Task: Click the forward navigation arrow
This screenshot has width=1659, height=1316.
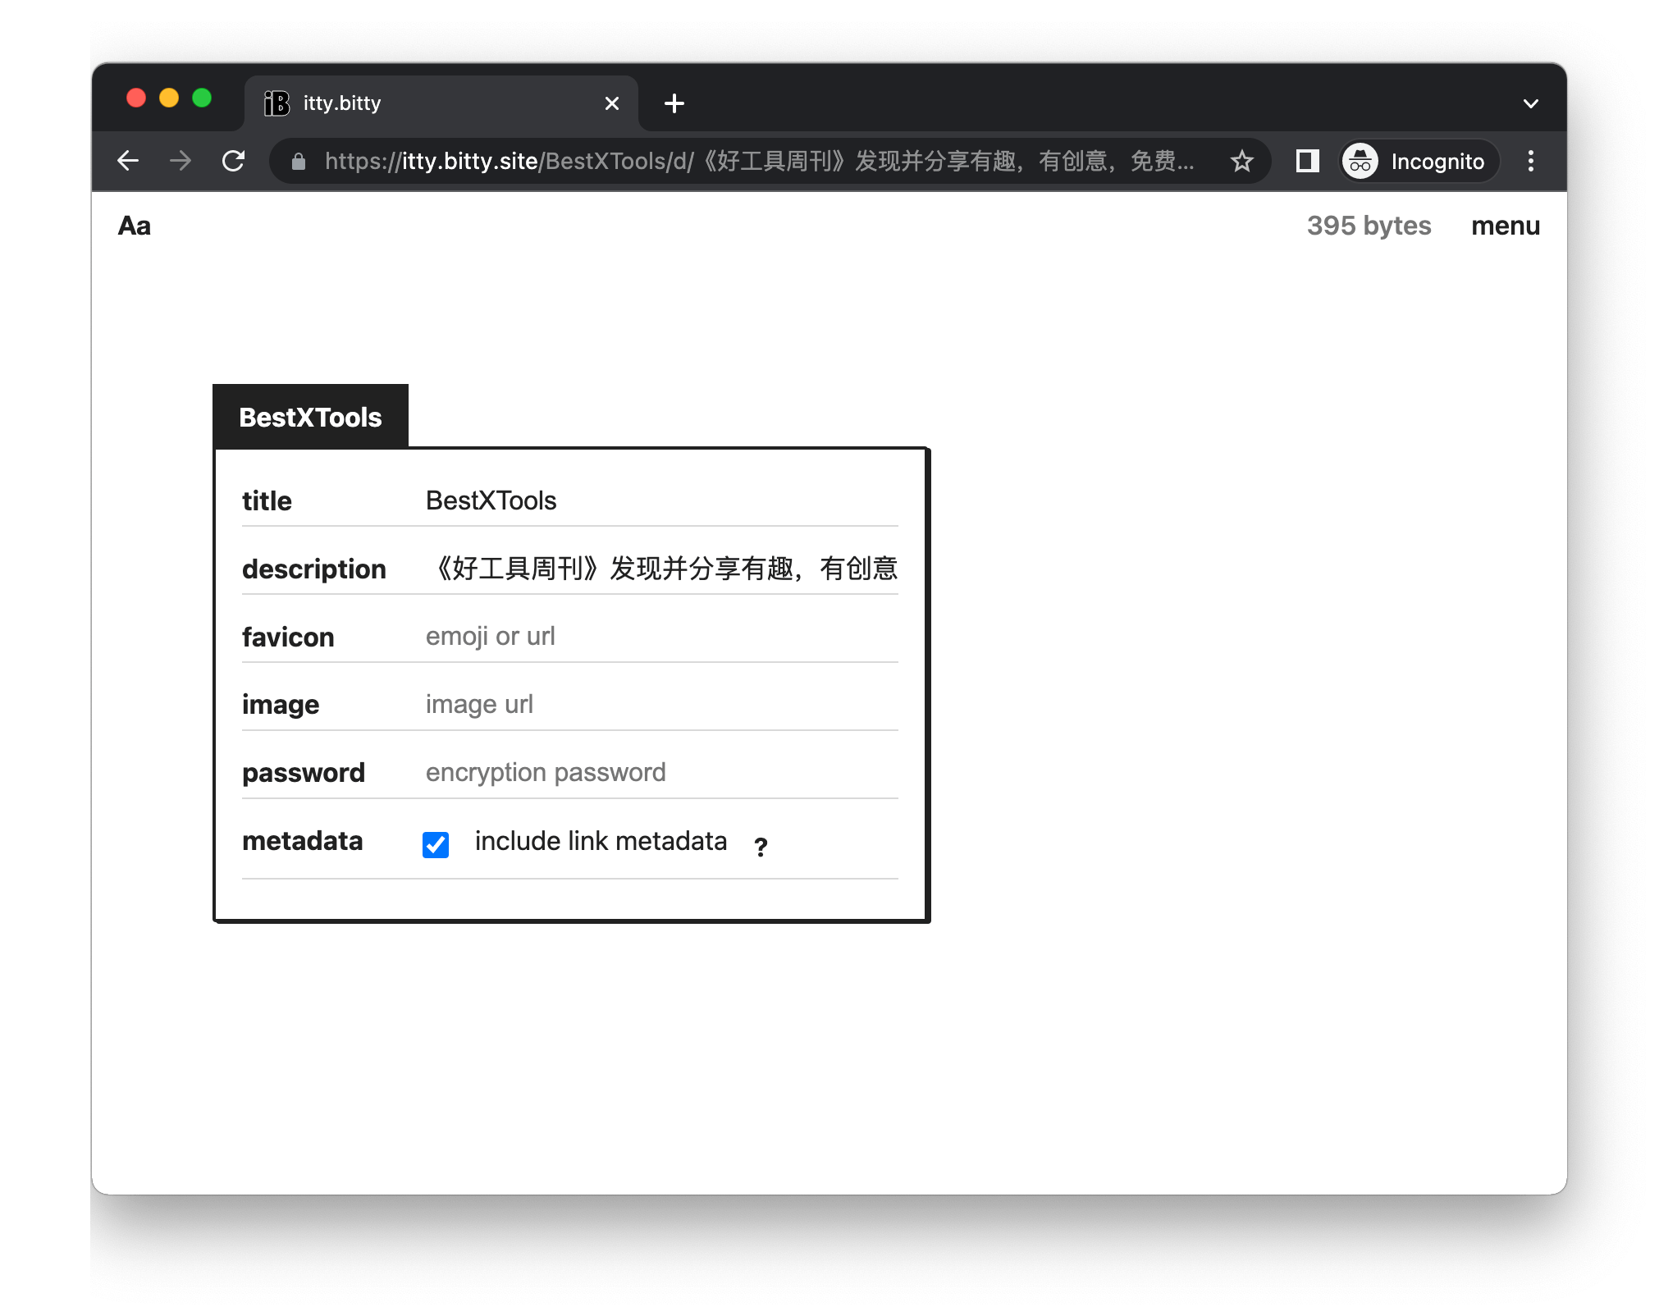Action: (x=181, y=161)
